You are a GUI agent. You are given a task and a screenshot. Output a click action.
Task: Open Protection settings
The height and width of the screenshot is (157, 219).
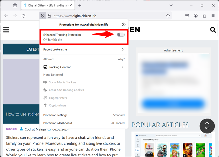coord(84,115)
